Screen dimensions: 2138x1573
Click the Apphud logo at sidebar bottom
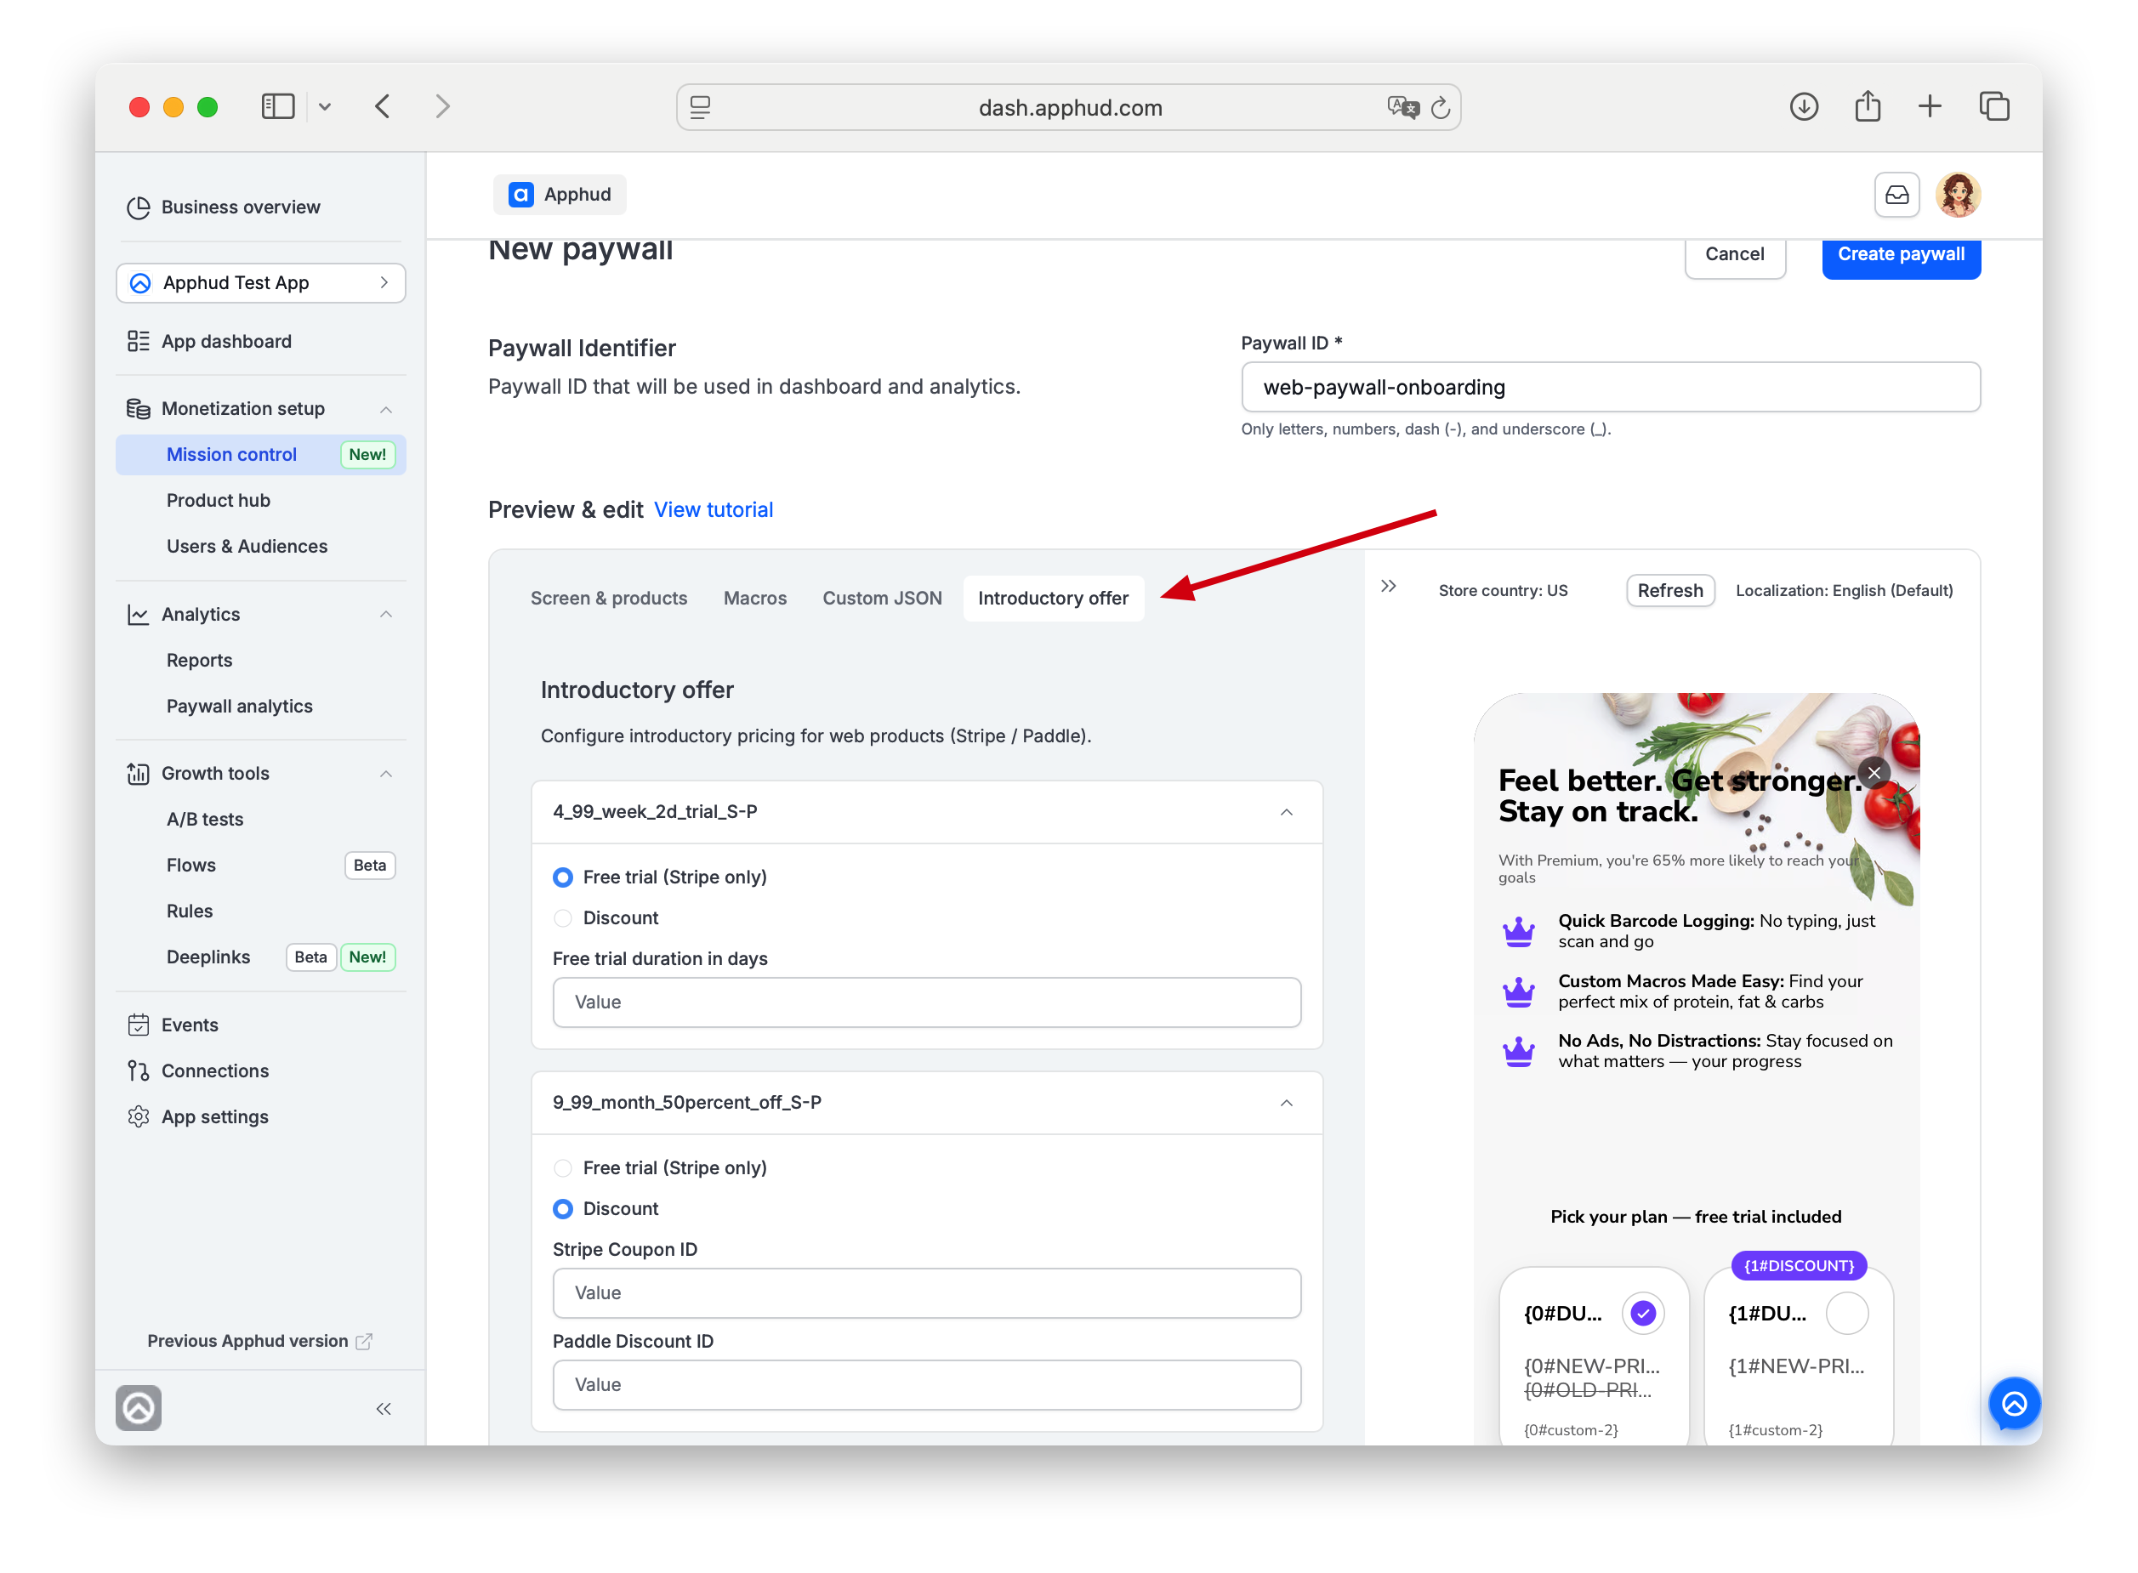tap(138, 1407)
